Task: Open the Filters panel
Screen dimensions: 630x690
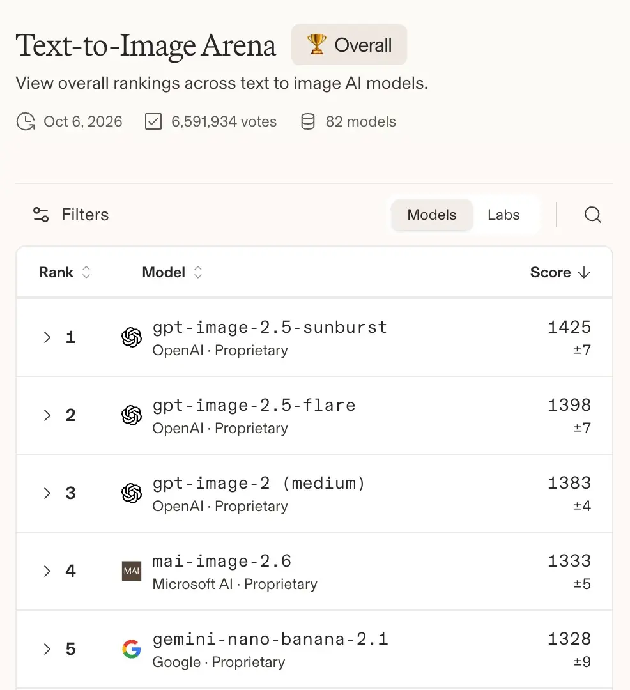Action: coord(71,215)
